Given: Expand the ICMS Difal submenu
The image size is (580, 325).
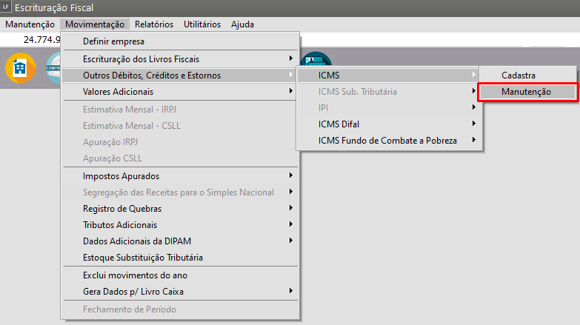Looking at the screenshot, I should tap(344, 124).
